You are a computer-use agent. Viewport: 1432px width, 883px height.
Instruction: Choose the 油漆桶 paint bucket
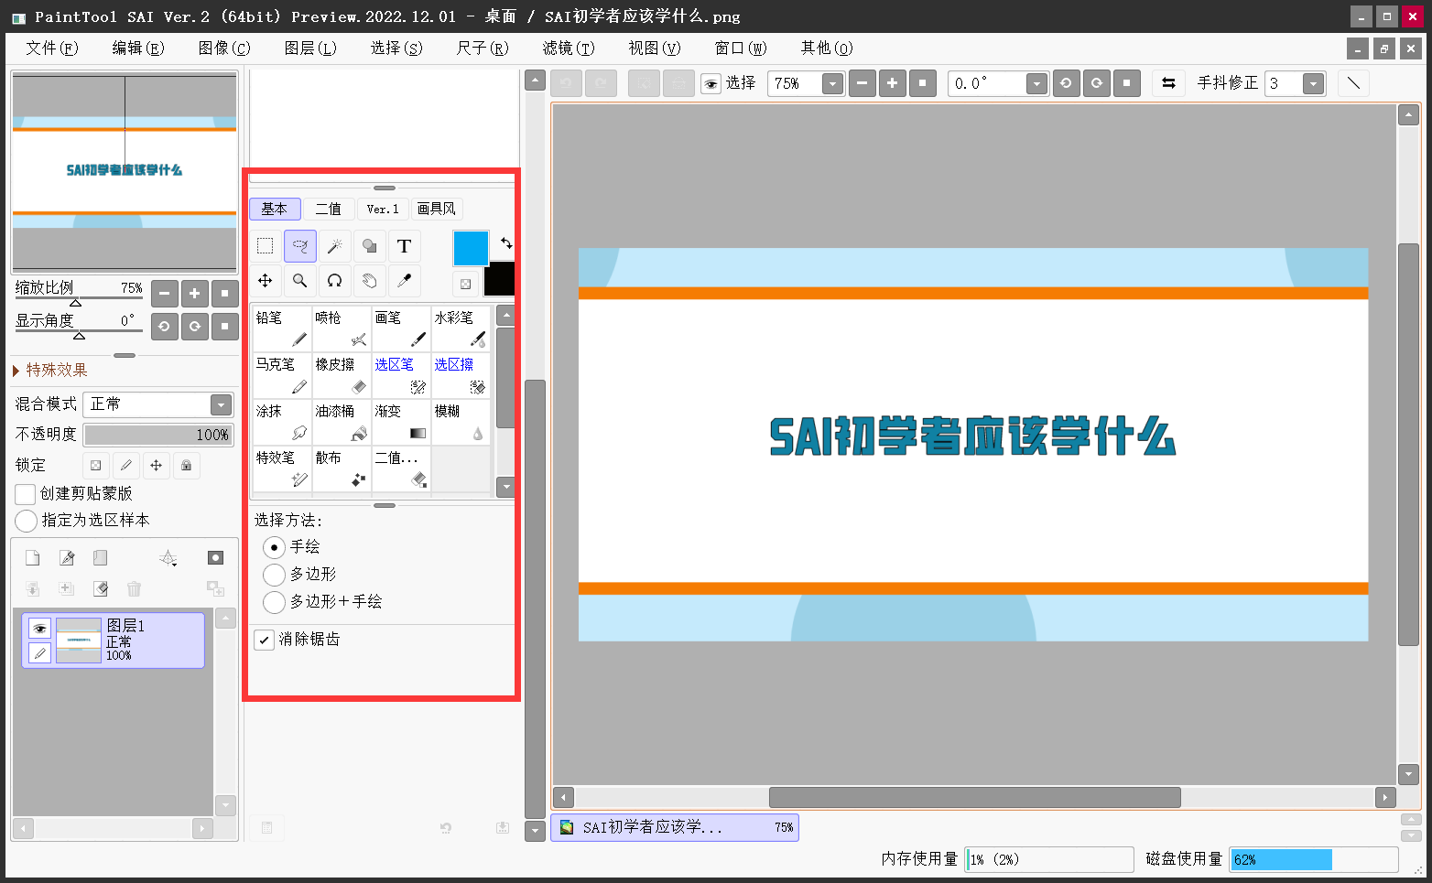[x=342, y=422]
